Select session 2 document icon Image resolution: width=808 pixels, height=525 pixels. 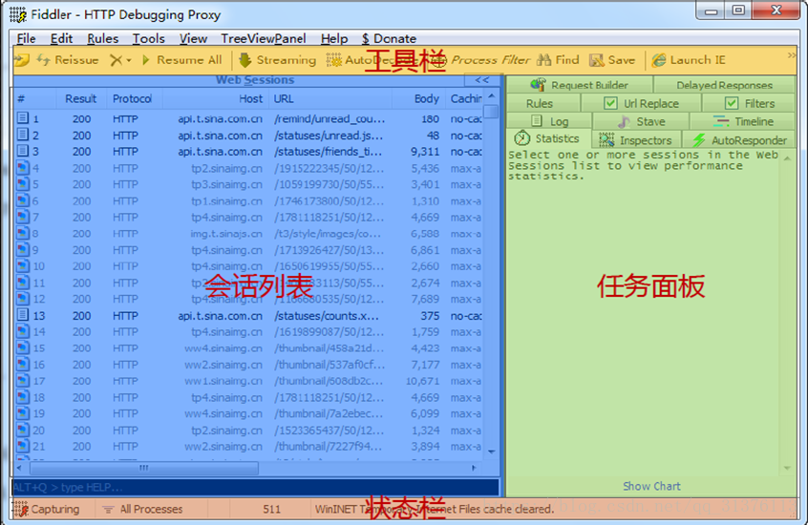22,135
